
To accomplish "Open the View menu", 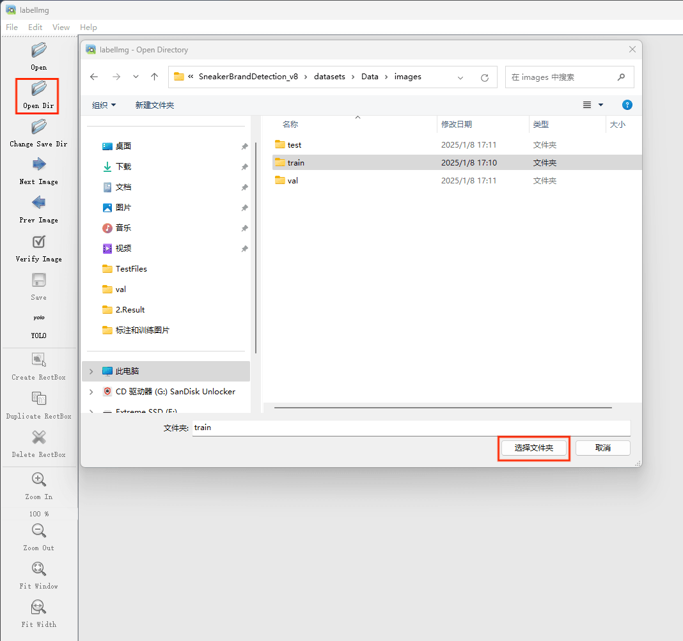I will click(x=61, y=27).
